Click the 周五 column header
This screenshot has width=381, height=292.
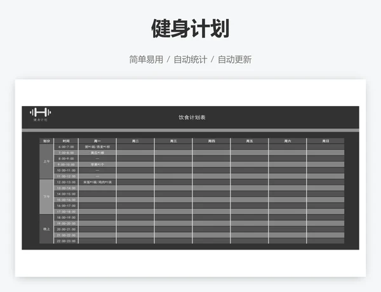pyautogui.click(x=250, y=141)
